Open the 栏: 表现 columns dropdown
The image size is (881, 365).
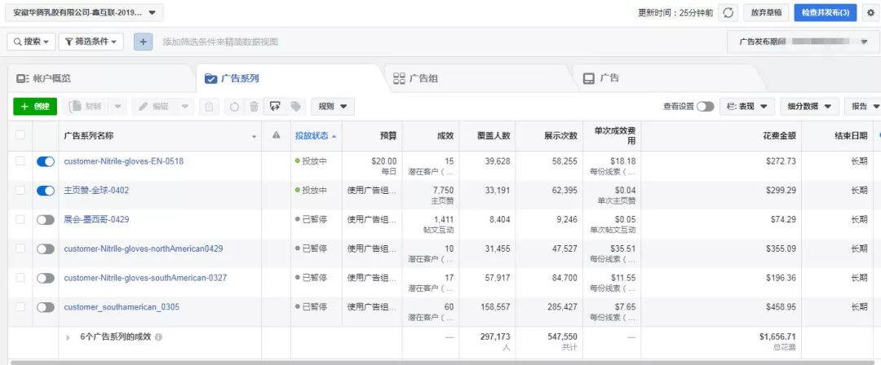click(747, 107)
